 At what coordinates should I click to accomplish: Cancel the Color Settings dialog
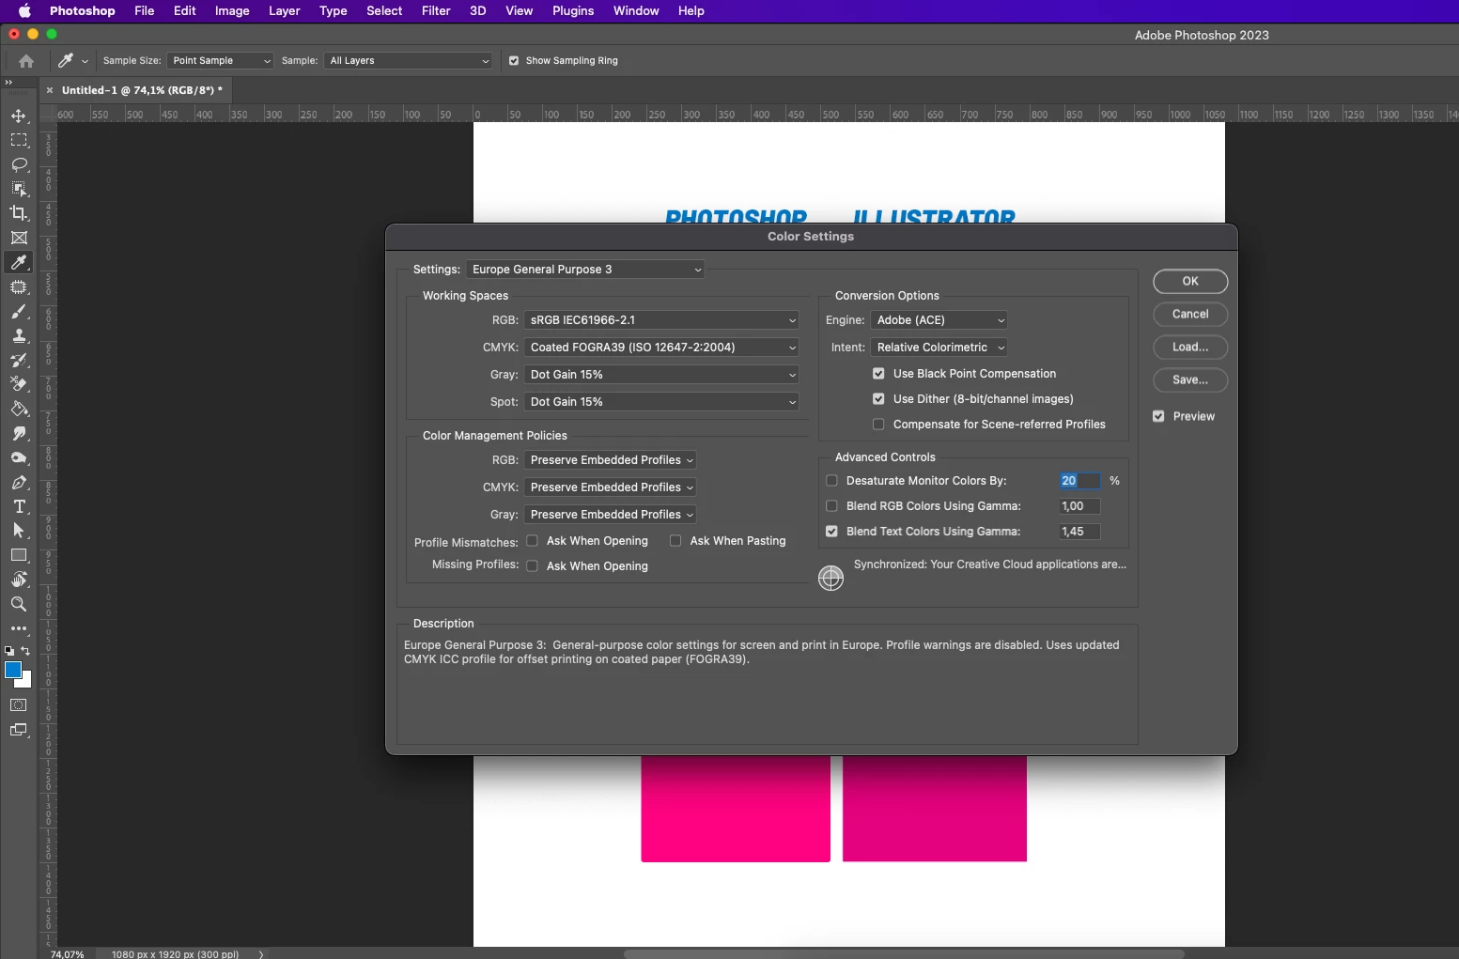pos(1190,315)
